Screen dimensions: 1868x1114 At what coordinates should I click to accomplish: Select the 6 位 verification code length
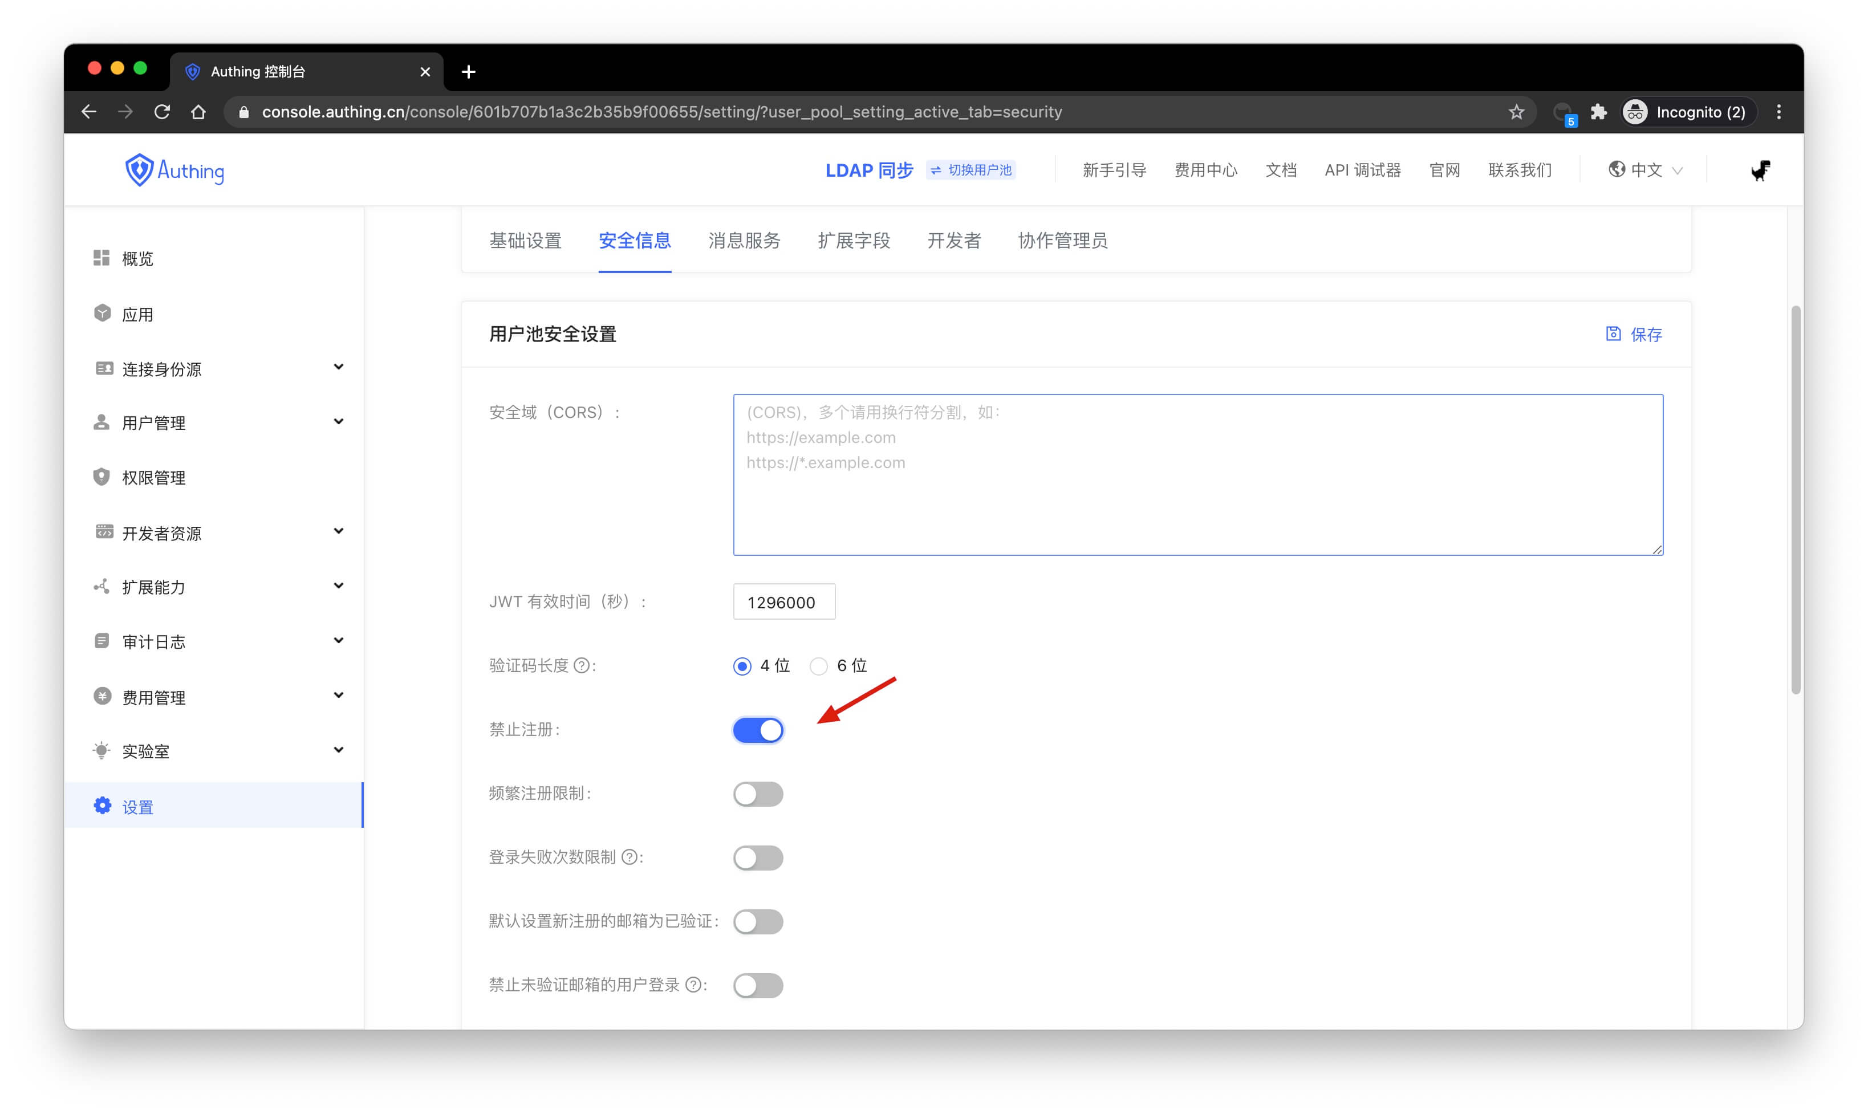coord(819,666)
